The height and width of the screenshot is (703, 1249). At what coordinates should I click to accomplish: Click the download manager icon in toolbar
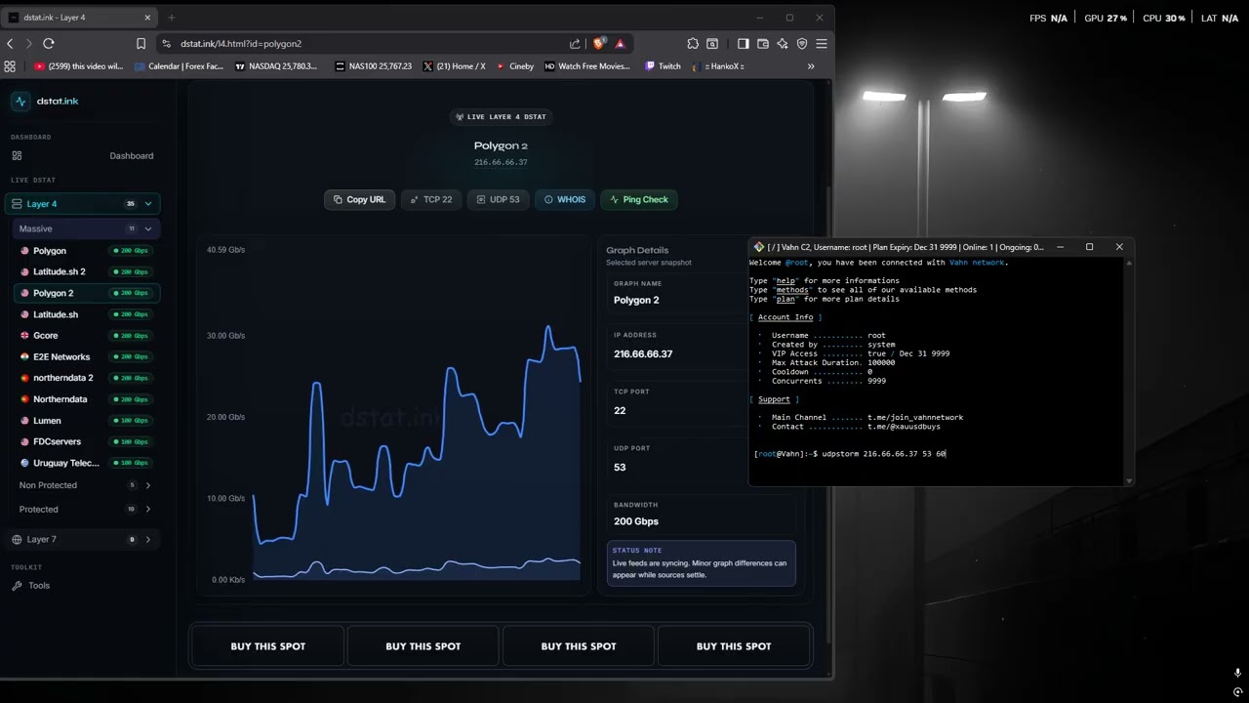[712, 43]
